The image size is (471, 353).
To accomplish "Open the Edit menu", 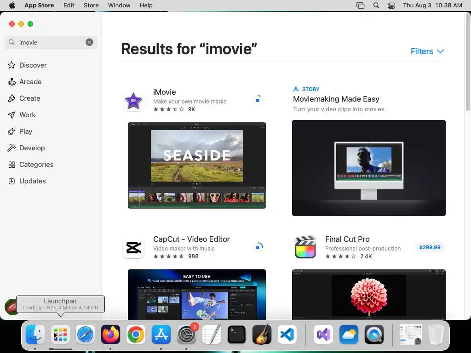I will pyautogui.click(x=69, y=6).
